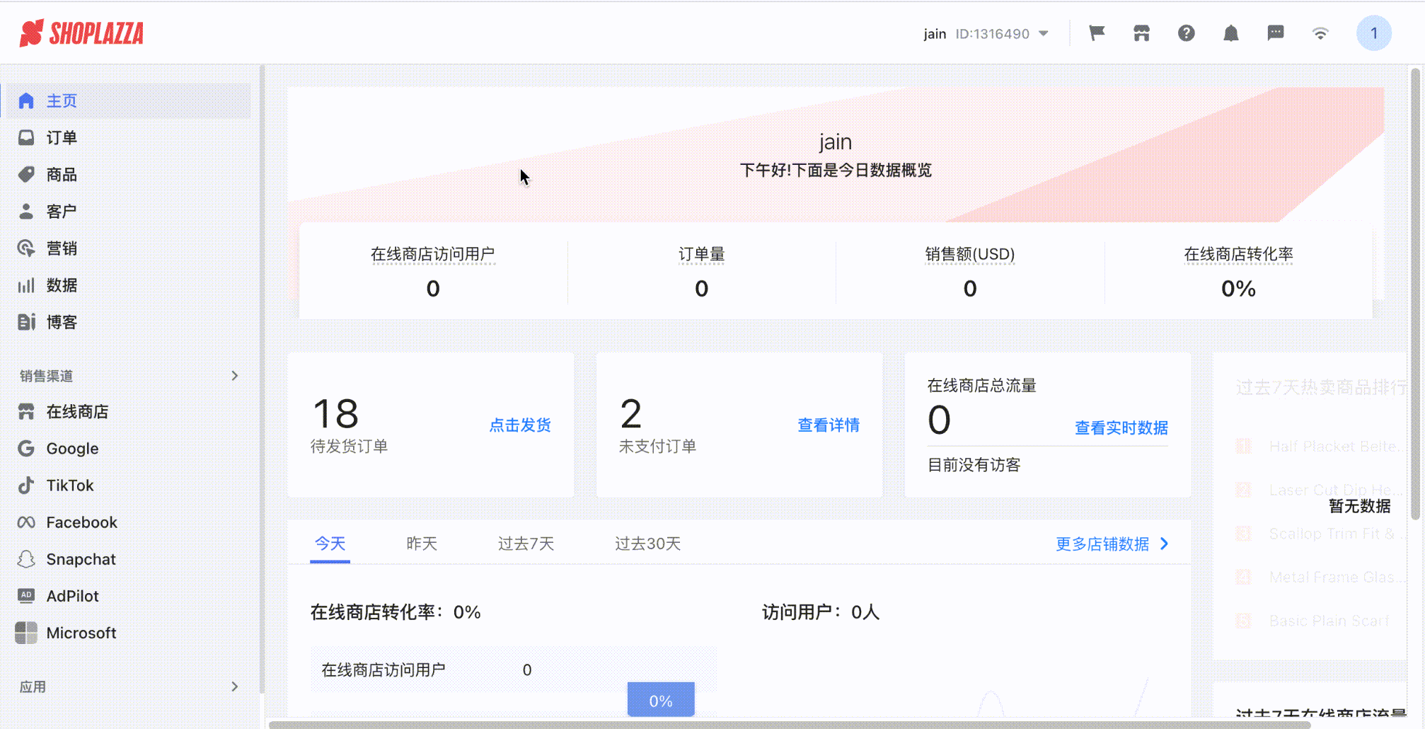Click the Microsoft squares icon
This screenshot has height=729, width=1425.
pyautogui.click(x=26, y=632)
